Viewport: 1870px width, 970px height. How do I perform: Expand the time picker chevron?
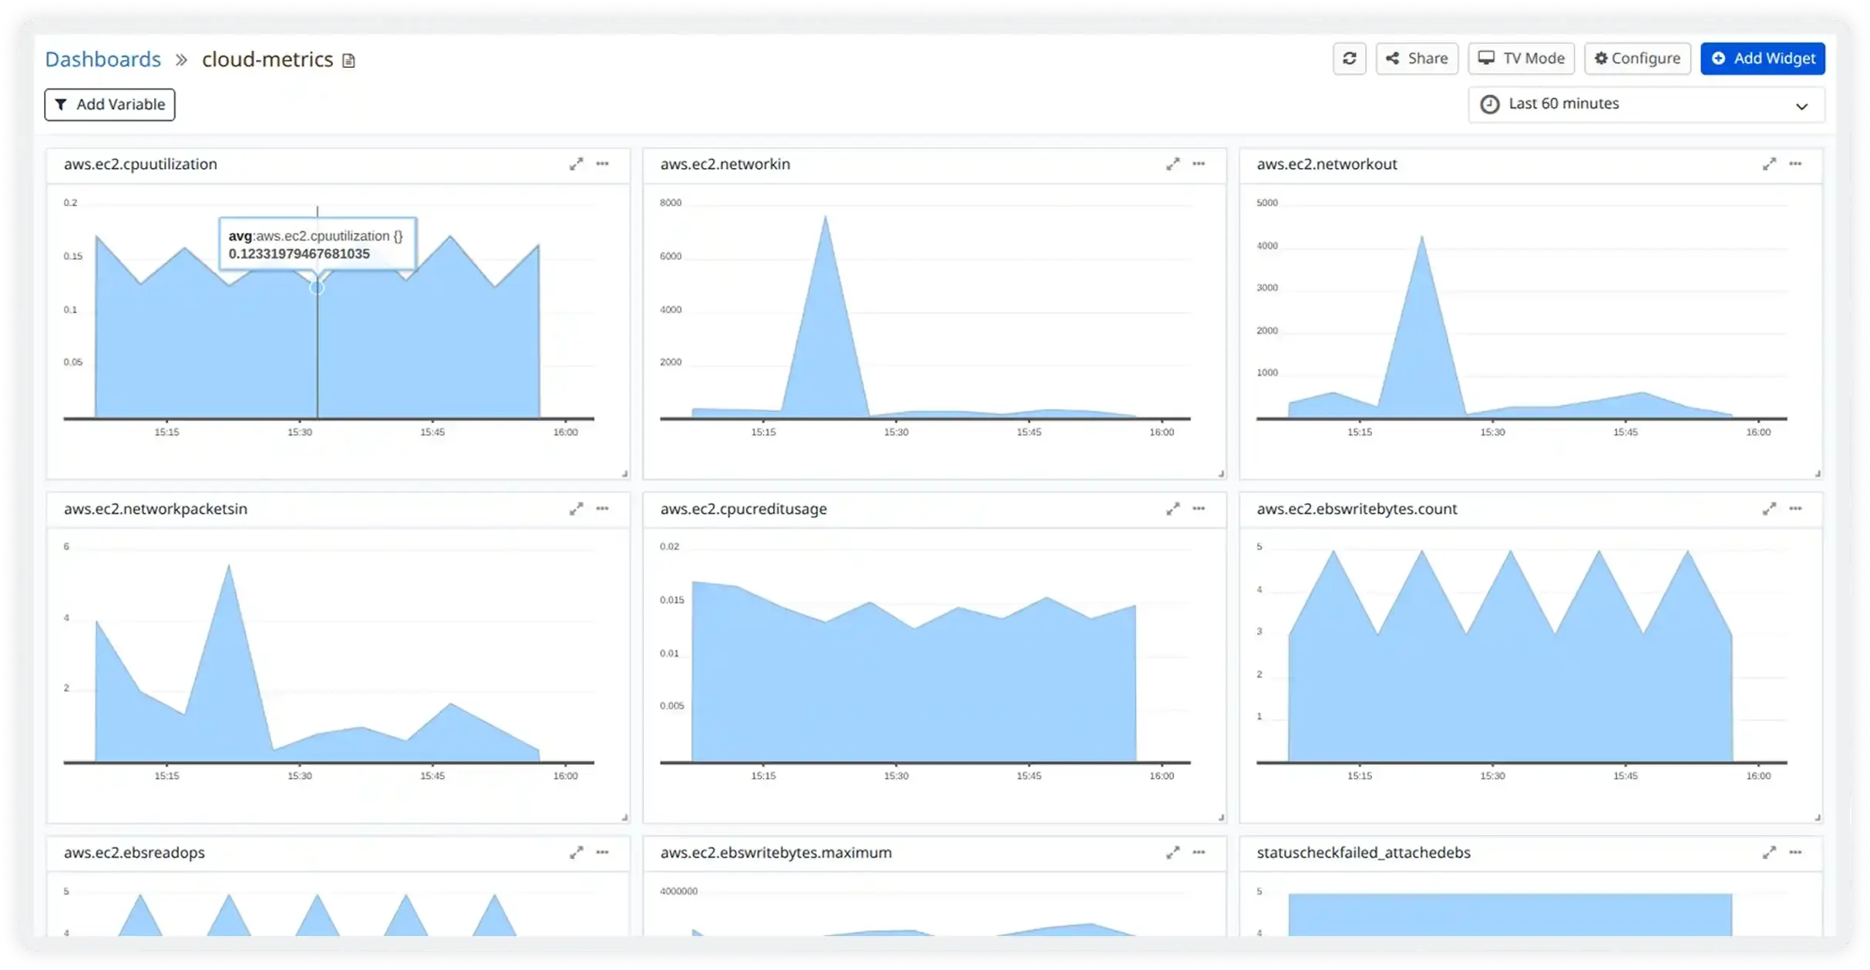tap(1802, 106)
